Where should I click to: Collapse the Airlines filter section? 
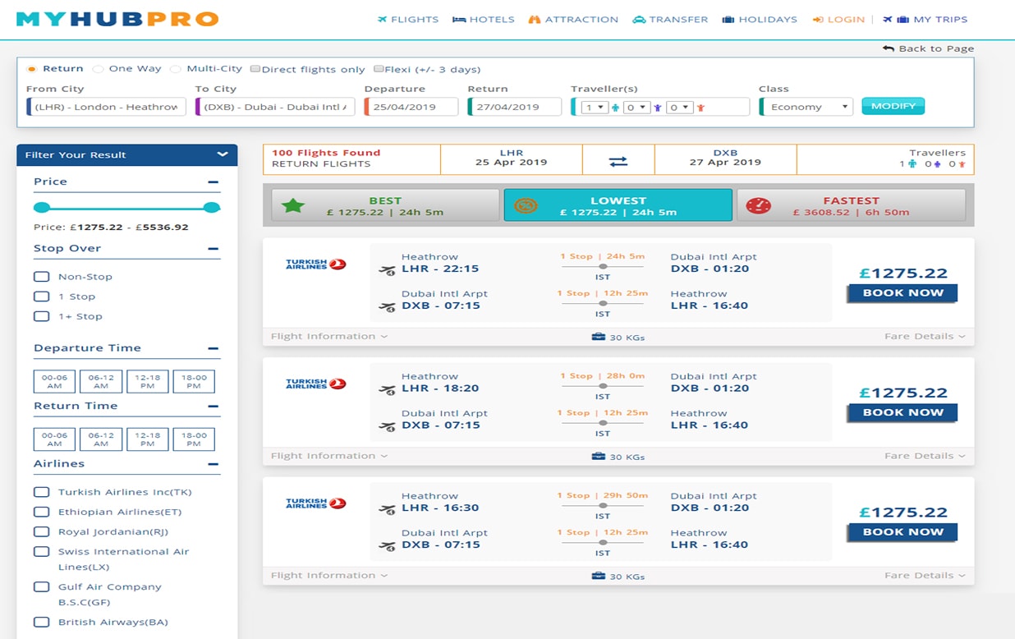point(214,464)
